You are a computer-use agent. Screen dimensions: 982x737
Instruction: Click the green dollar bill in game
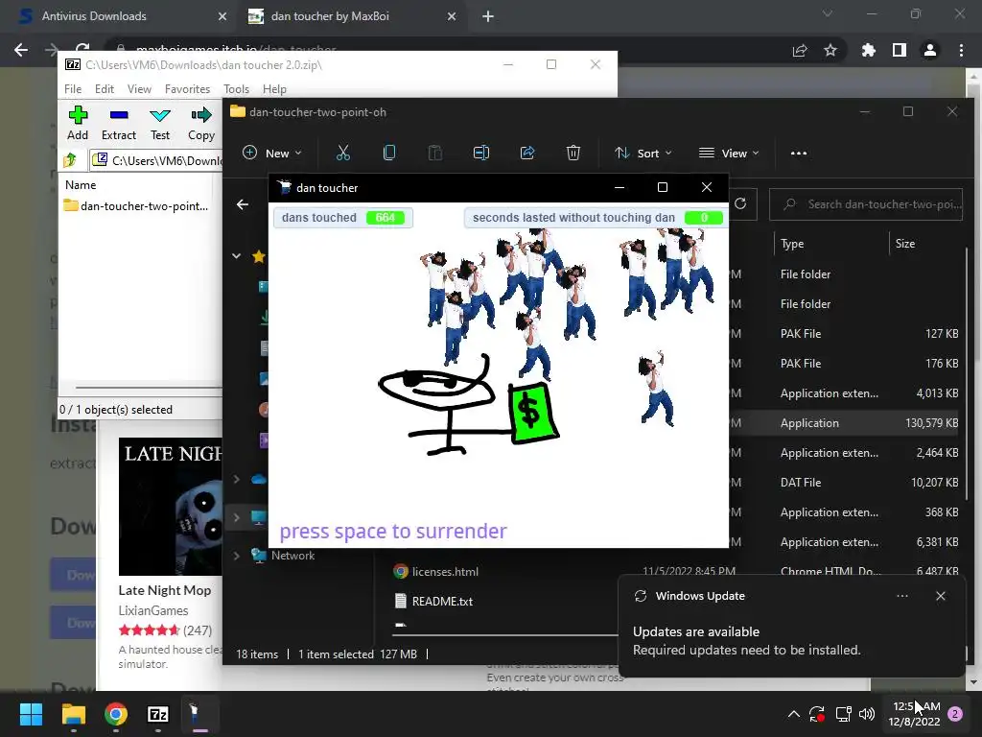pyautogui.click(x=533, y=413)
